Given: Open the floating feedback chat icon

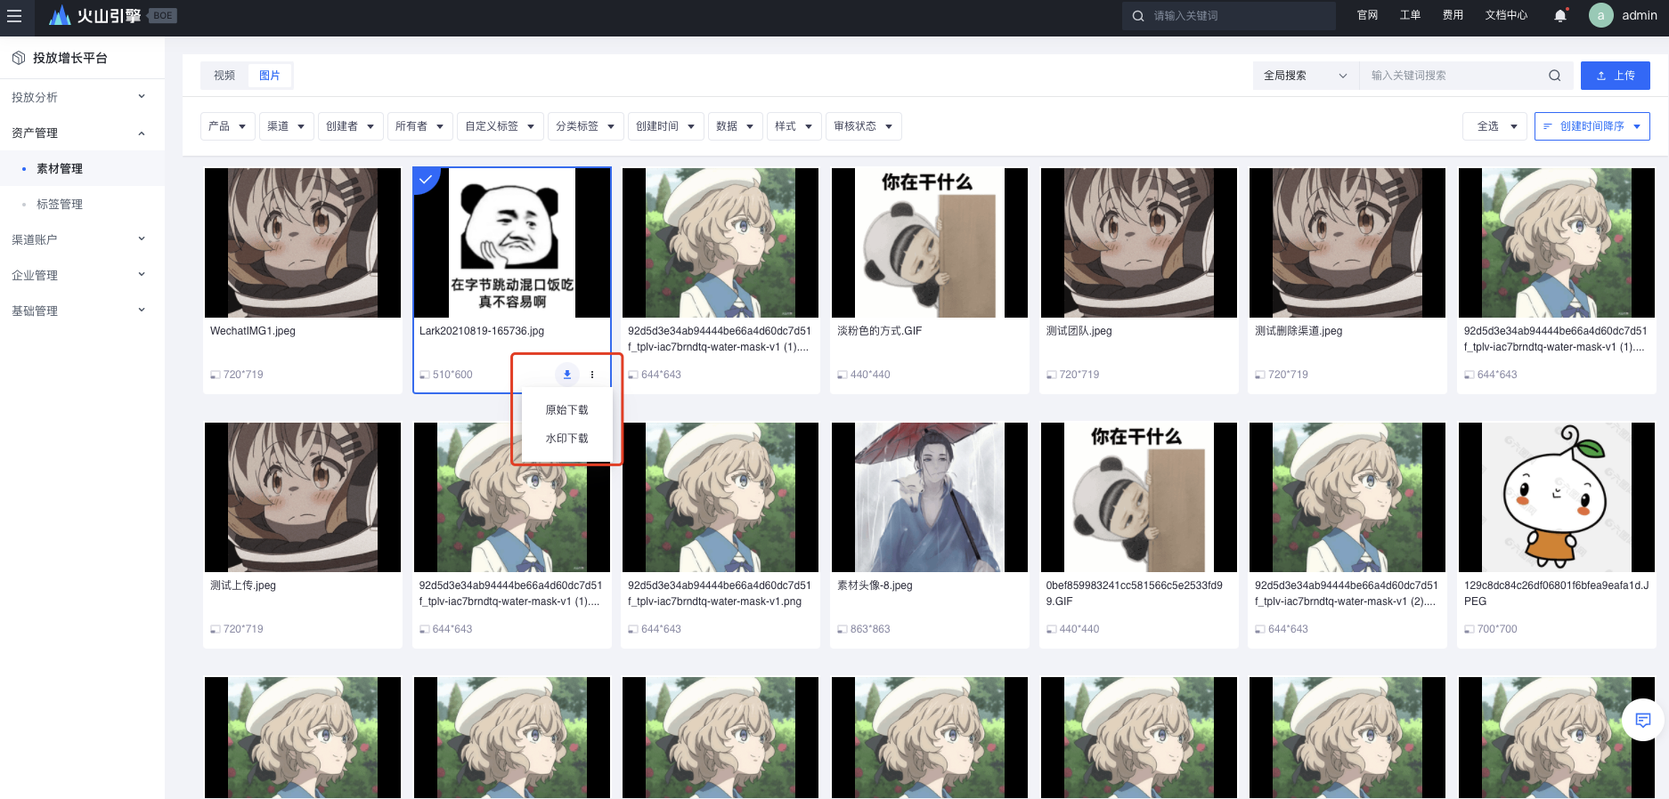Looking at the screenshot, I should pyautogui.click(x=1643, y=720).
